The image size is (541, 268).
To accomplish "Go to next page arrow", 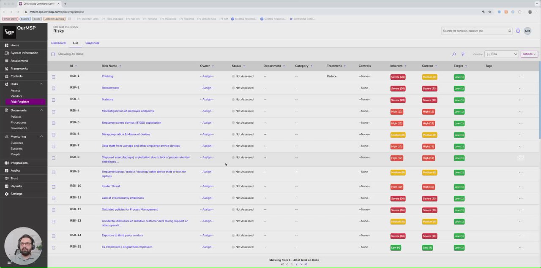I will coord(301,264).
